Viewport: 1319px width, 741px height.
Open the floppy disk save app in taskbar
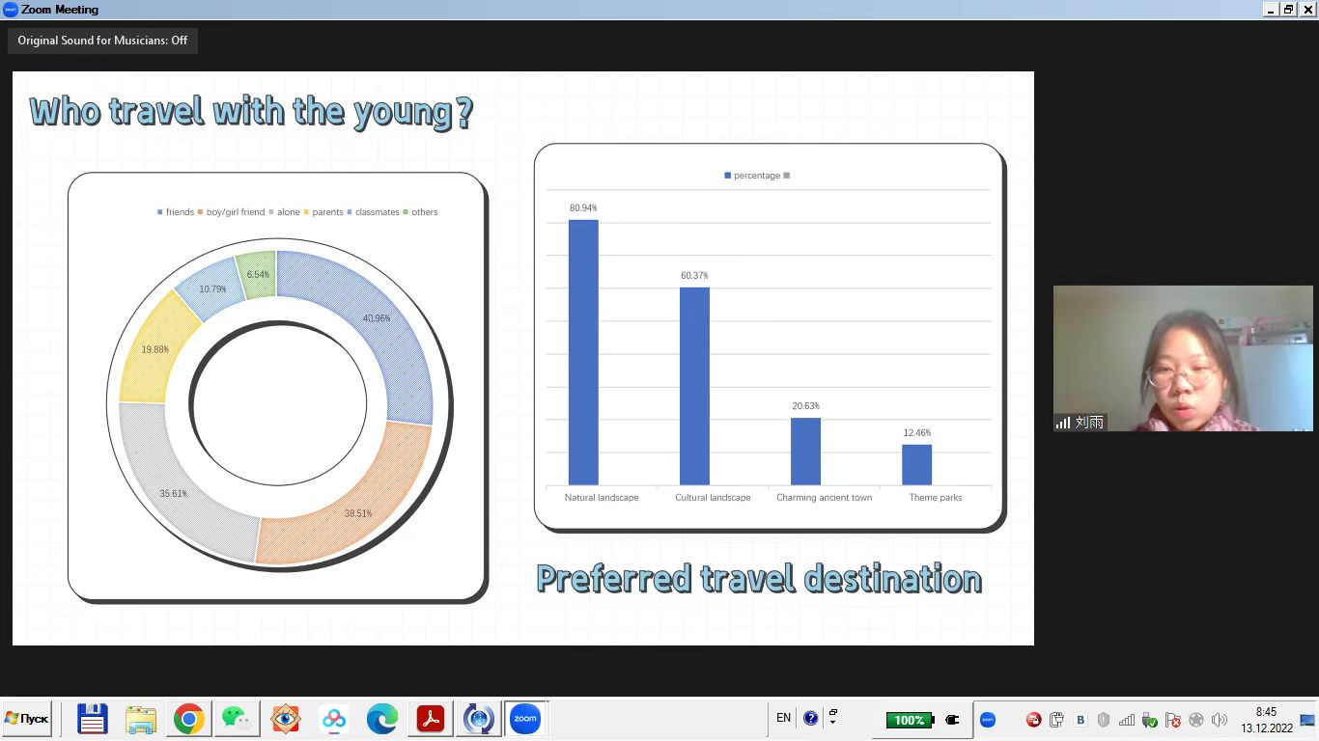click(x=93, y=719)
